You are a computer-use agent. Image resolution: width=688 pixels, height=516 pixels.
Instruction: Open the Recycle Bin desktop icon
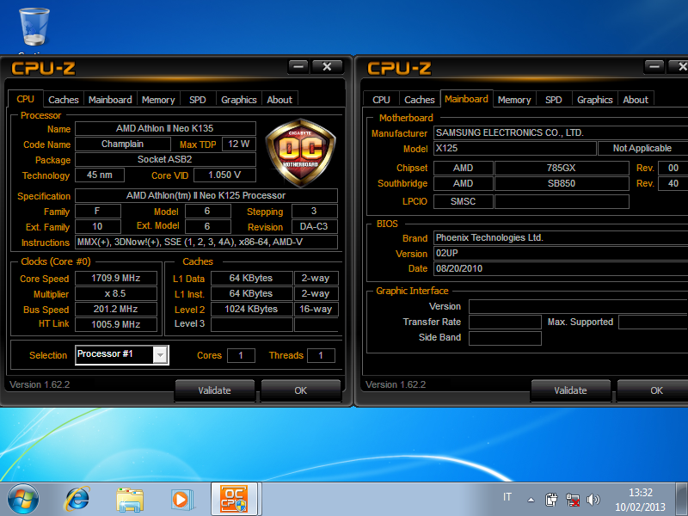[34, 28]
